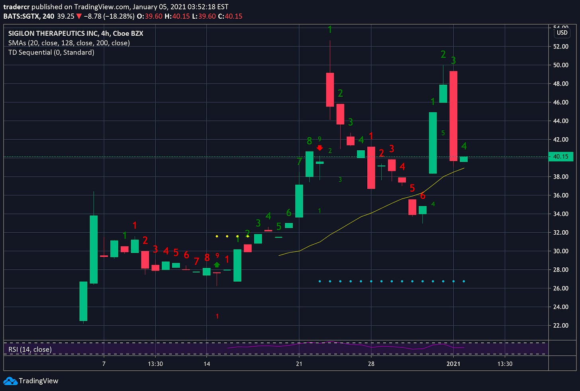Click the 36.00 price axis label
The width and height of the screenshot is (580, 391).
tap(561, 195)
